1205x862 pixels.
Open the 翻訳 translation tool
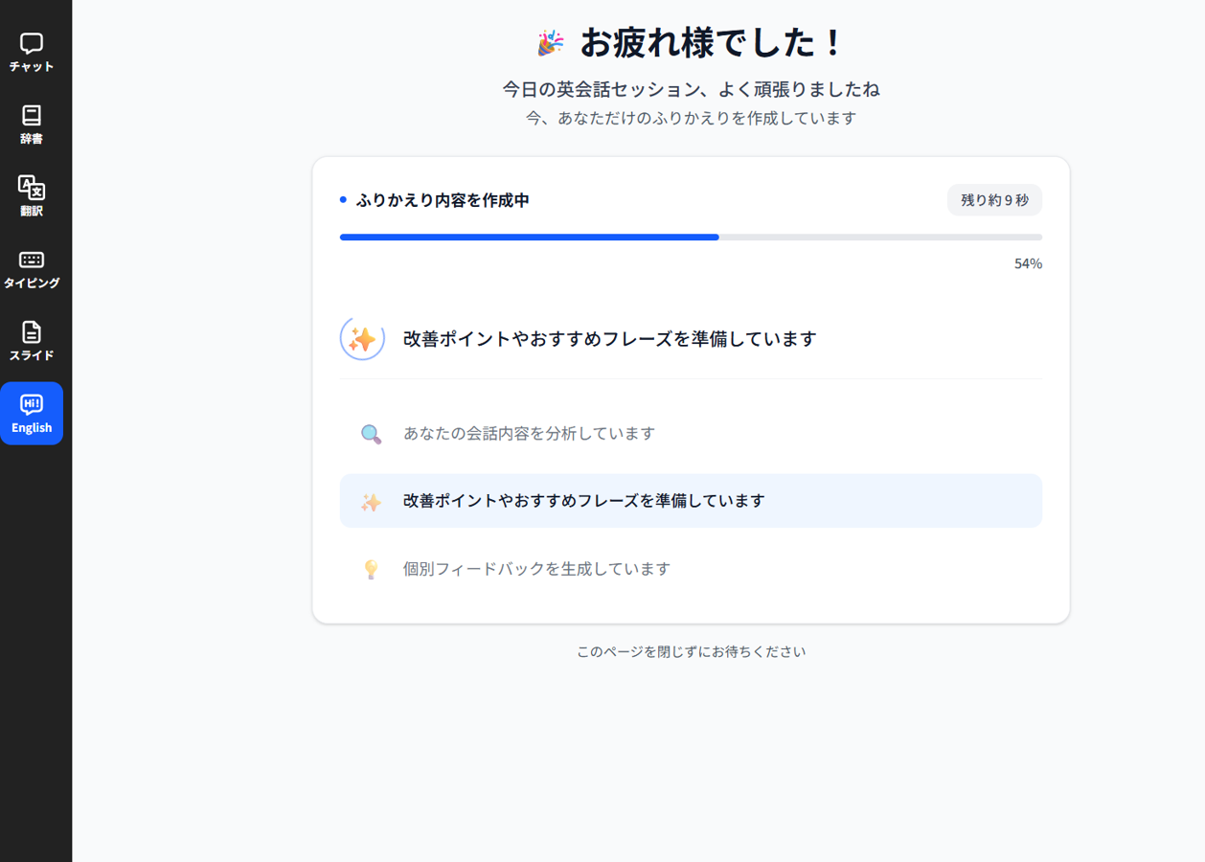33,194
